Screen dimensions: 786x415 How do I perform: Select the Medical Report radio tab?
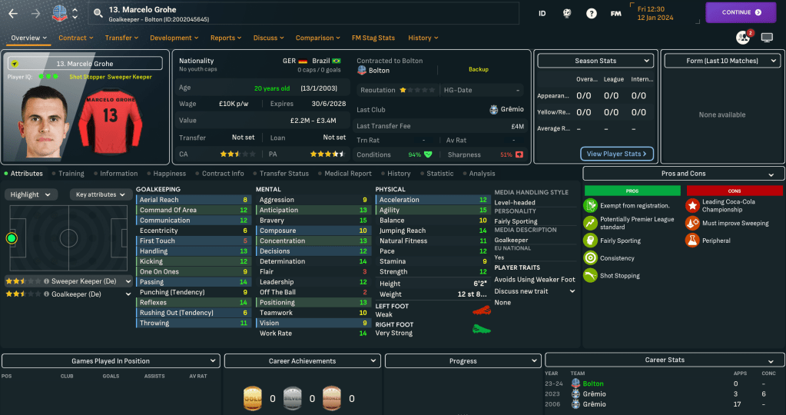(345, 174)
